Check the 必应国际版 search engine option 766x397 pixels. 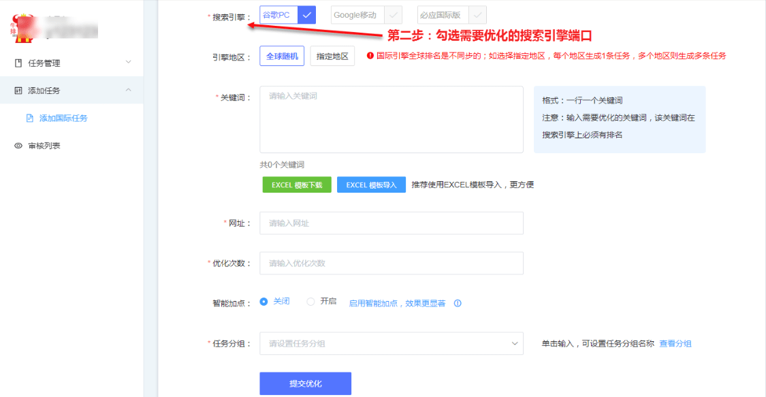point(478,15)
